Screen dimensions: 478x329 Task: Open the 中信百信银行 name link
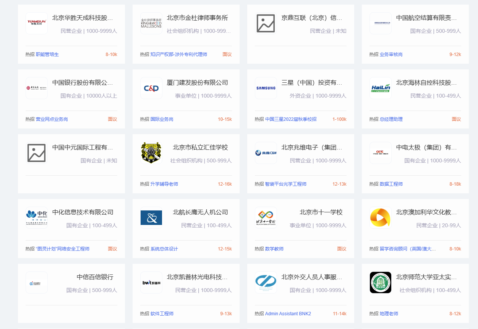95,277
